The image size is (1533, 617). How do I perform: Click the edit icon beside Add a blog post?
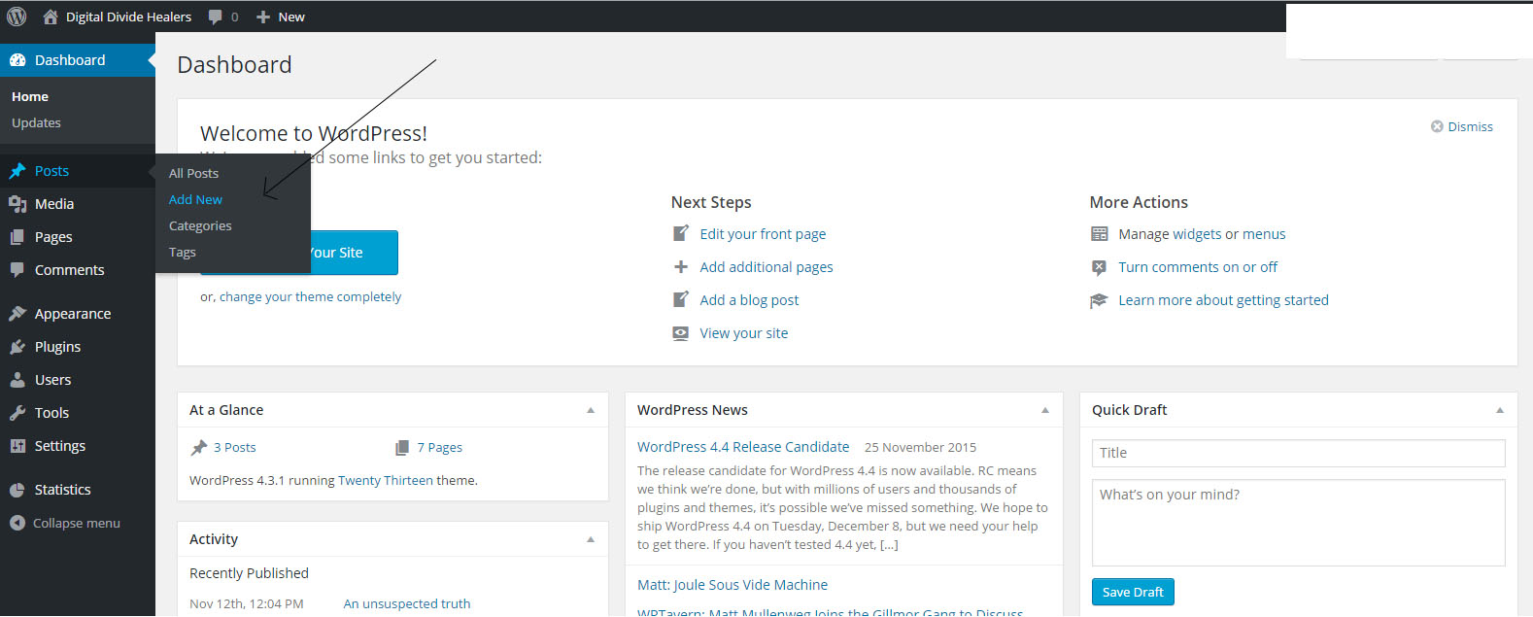(x=681, y=299)
